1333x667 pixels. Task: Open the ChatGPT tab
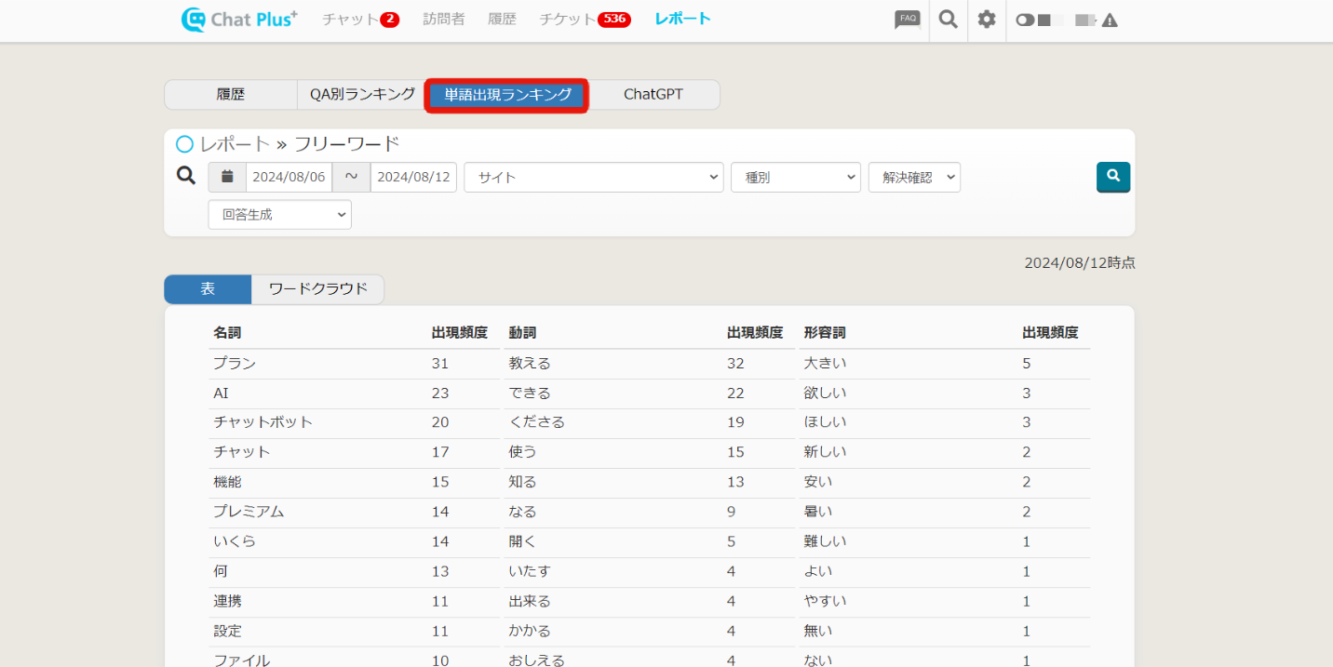(x=653, y=95)
